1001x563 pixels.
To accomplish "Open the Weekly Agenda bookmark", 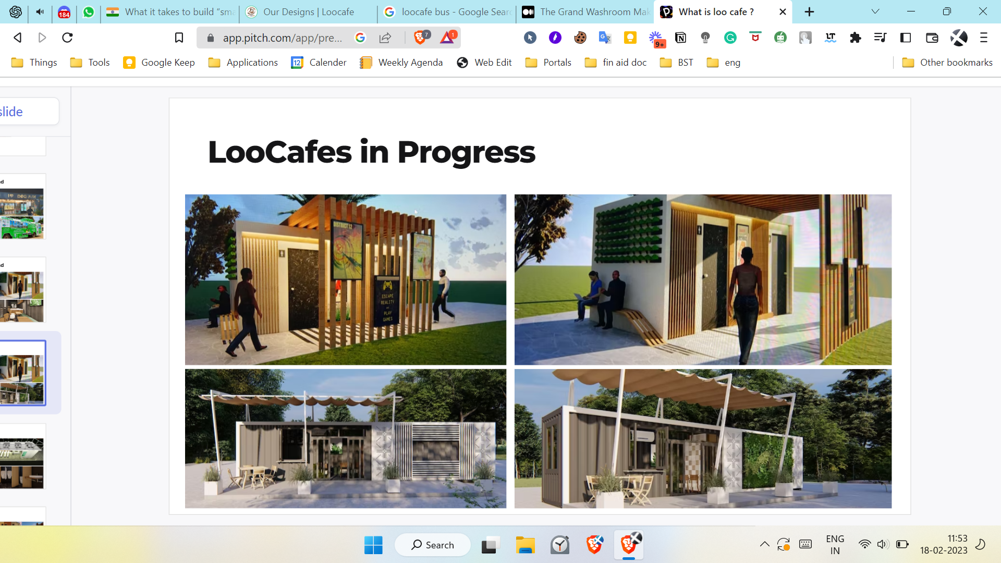I will click(401, 62).
